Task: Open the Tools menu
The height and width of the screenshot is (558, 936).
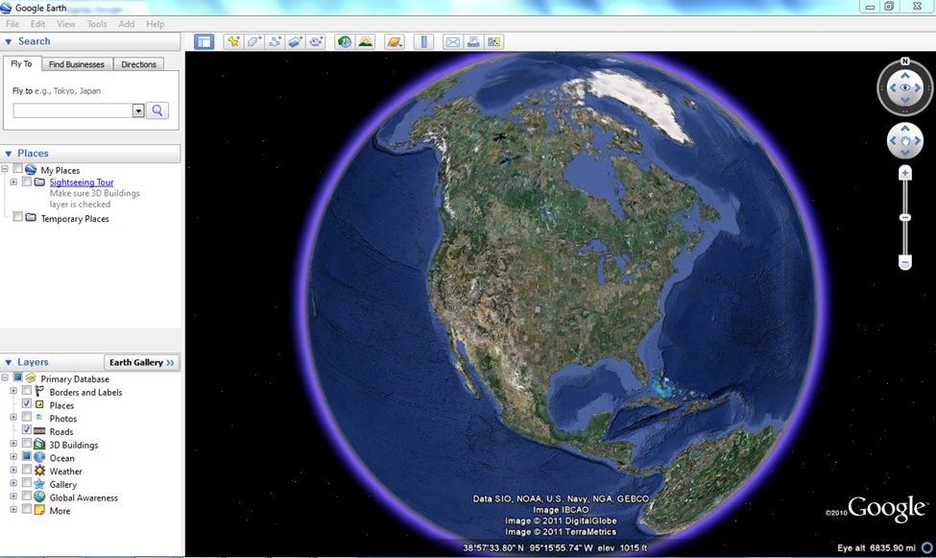Action: (x=97, y=24)
